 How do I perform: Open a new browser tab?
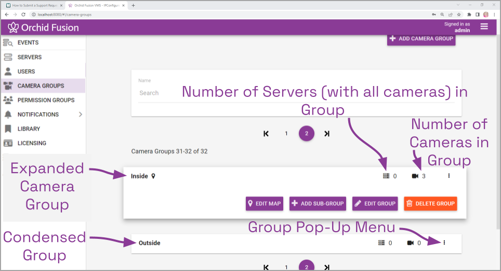tap(133, 5)
